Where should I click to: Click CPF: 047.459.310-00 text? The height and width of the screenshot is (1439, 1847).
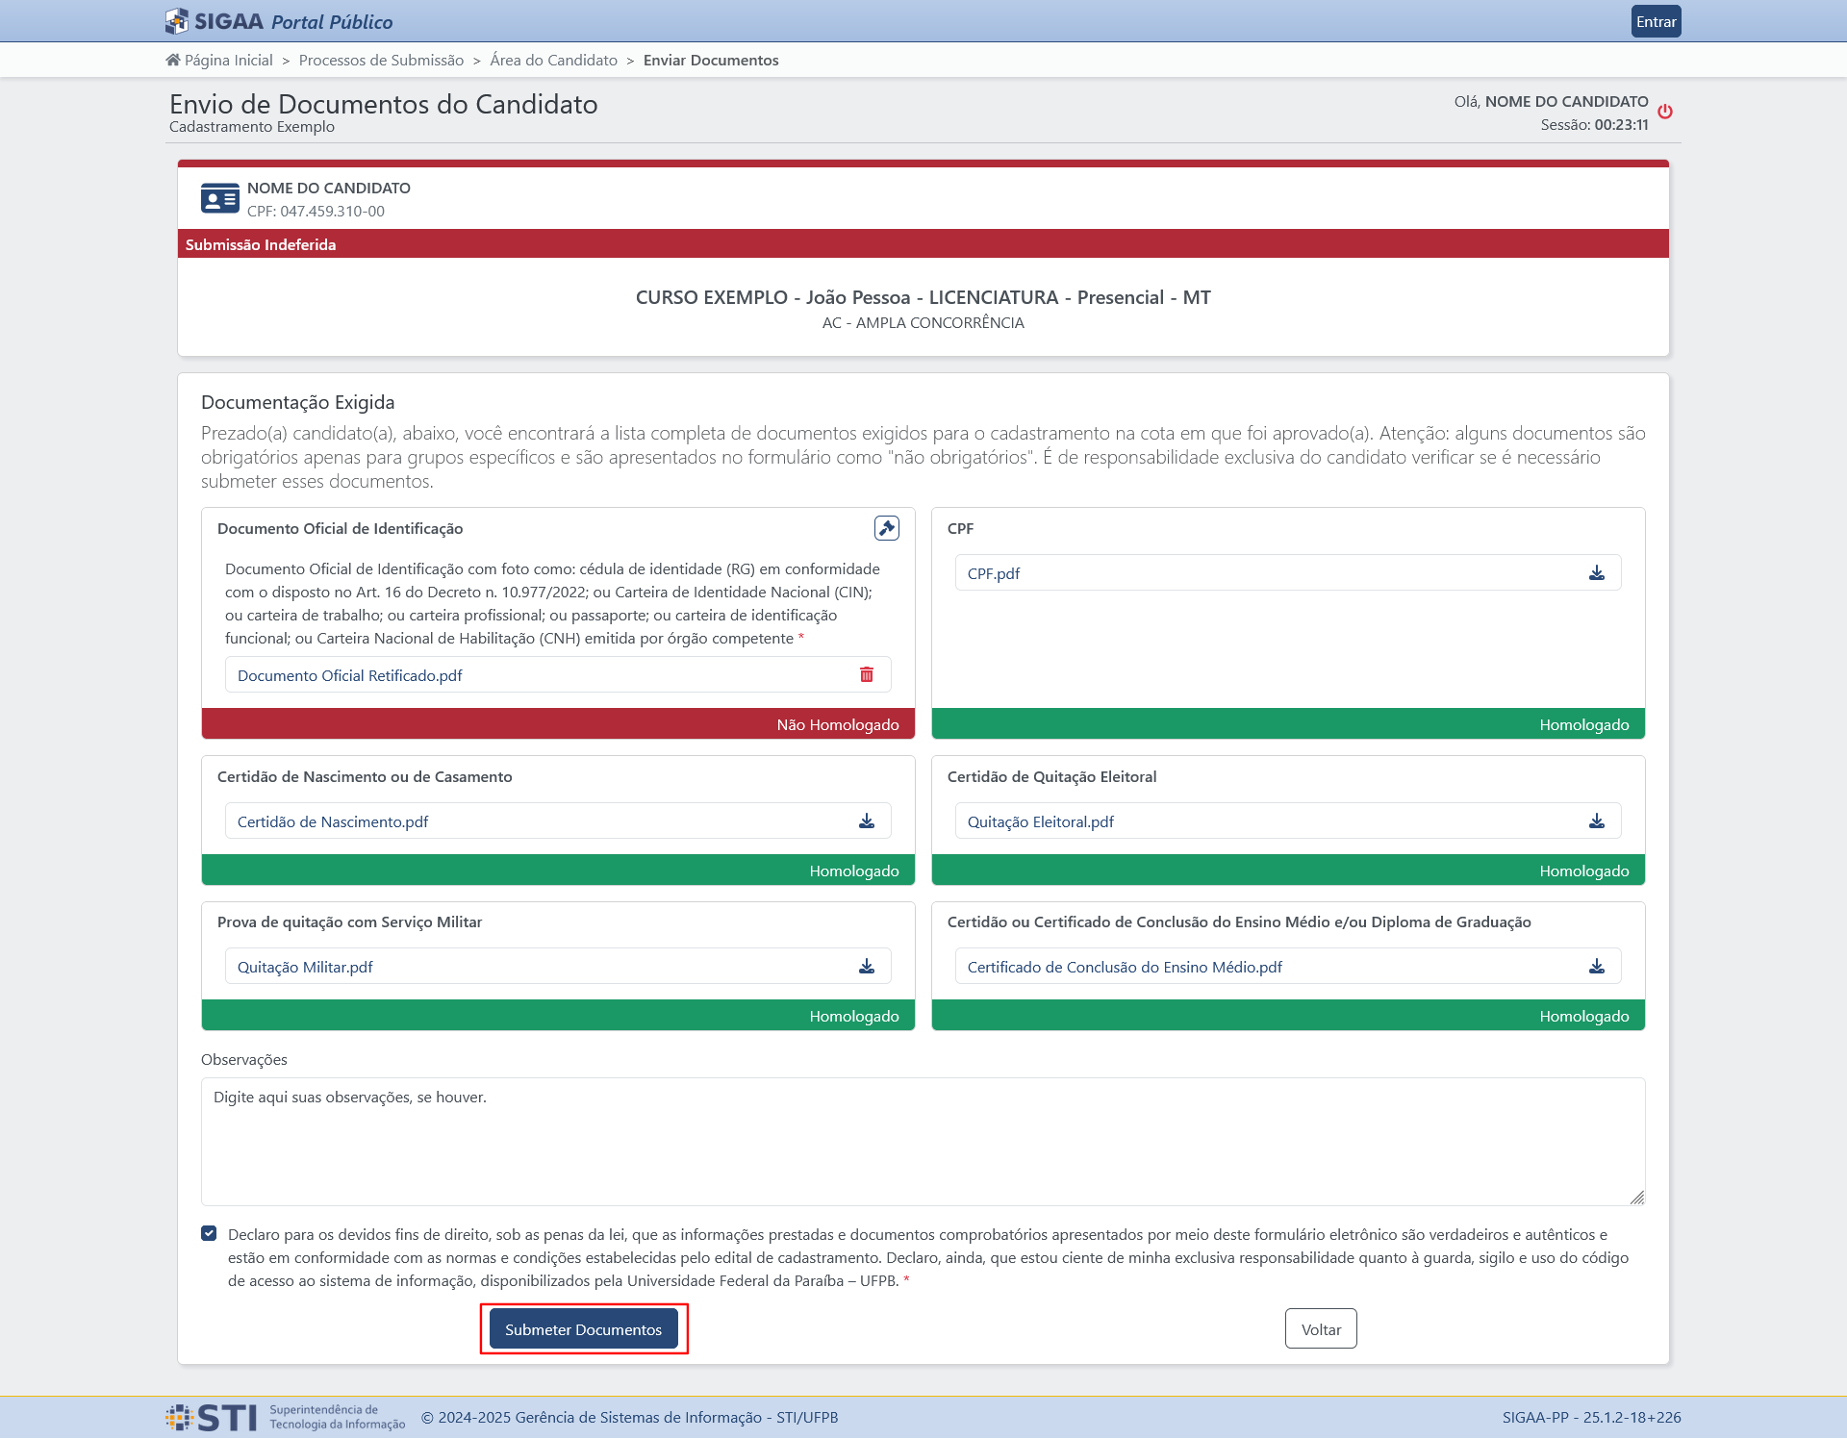click(x=316, y=211)
